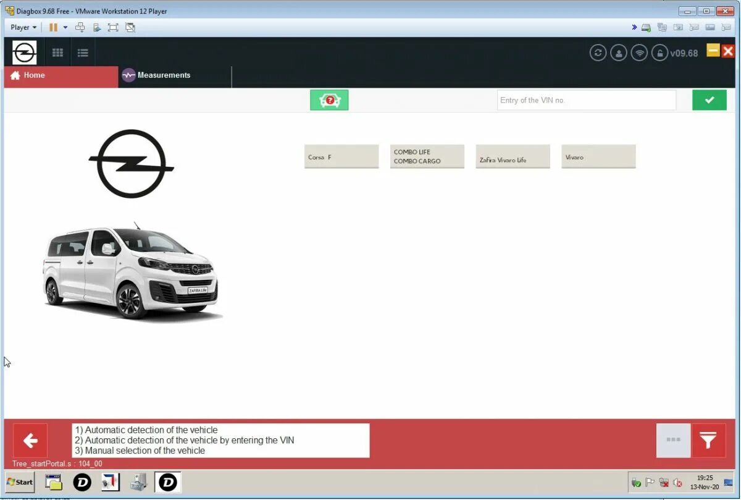
Task: Focus the VIN number entry field
Action: (x=587, y=100)
